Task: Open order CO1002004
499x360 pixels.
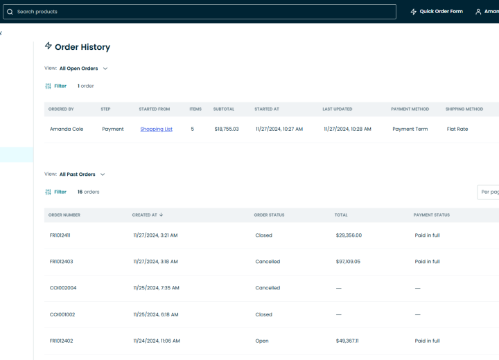Action: click(63, 288)
